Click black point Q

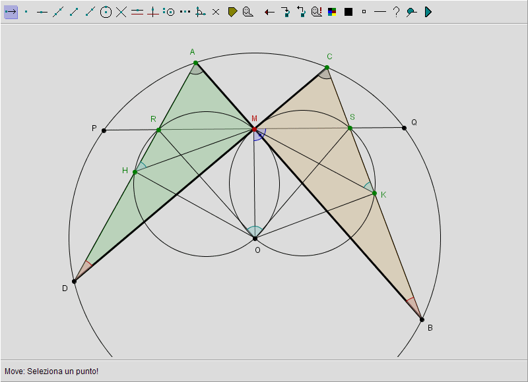(404, 128)
